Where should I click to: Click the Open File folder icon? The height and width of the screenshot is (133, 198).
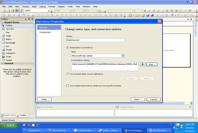coord(143,15)
